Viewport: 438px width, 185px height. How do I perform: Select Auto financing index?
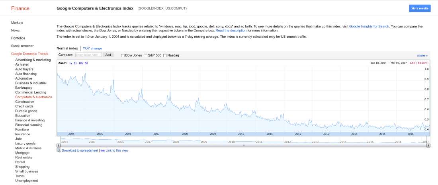pos(26,74)
